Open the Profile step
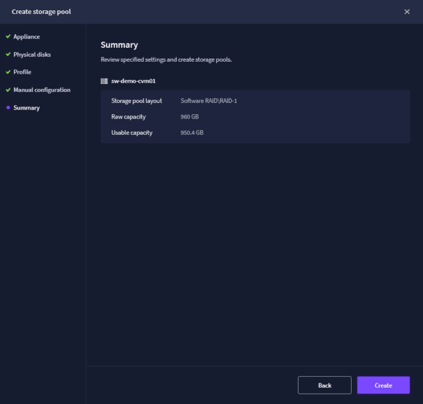Screen dimensions: 423x404 tap(22, 72)
